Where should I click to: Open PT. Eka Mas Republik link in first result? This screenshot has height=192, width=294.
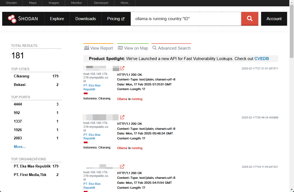pyautogui.click(x=92, y=87)
